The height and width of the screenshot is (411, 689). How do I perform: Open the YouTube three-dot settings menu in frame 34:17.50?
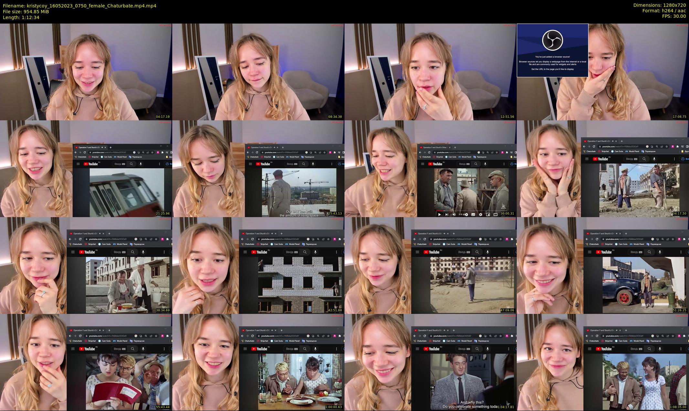[674, 159]
